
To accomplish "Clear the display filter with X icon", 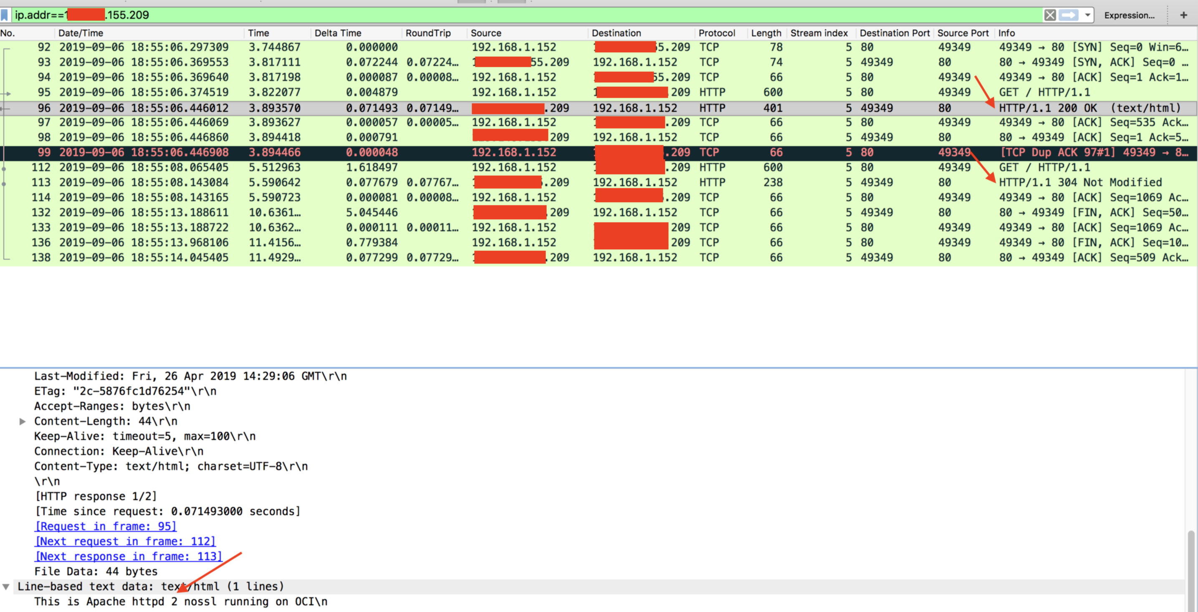I will (x=1050, y=15).
